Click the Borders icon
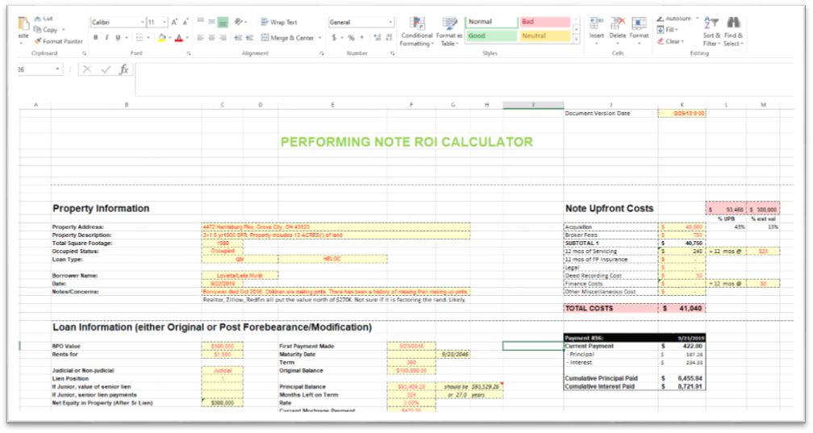Image resolution: width=813 pixels, height=433 pixels. (x=140, y=37)
